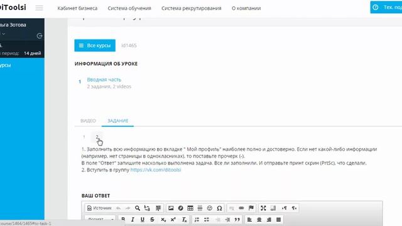Viewport: 402px width, 226px height.
Task: Click the Все курсы button
Action: pos(95,45)
